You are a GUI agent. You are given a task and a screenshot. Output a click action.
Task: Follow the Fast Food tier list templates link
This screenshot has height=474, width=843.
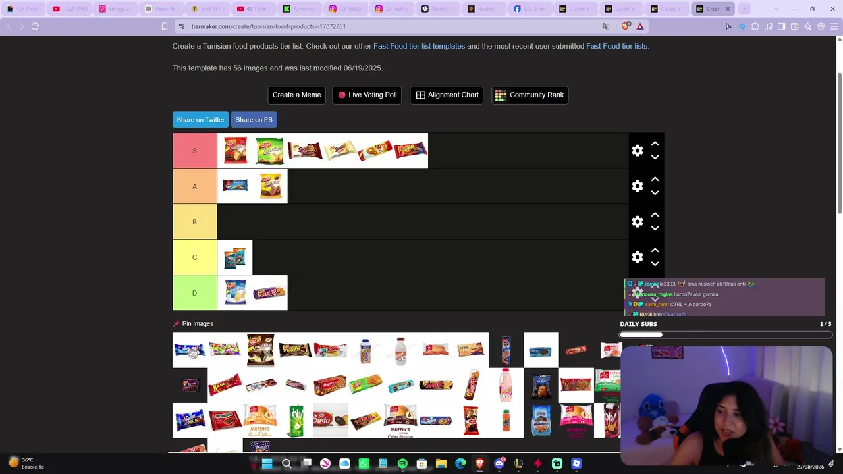419,46
